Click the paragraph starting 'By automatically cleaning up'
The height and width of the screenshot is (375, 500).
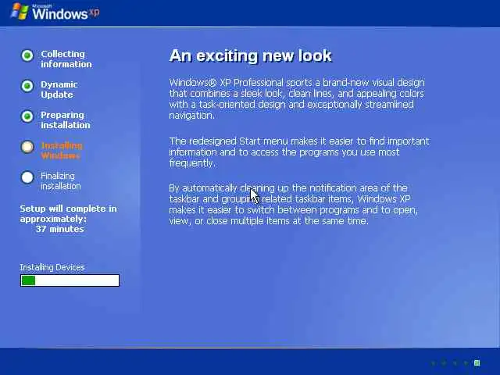pyautogui.click(x=294, y=205)
